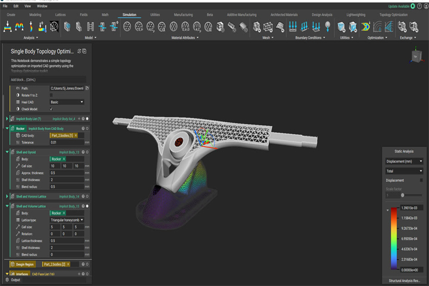Click the Output gear icon at bottom left
The image size is (429, 286).
(7, 279)
